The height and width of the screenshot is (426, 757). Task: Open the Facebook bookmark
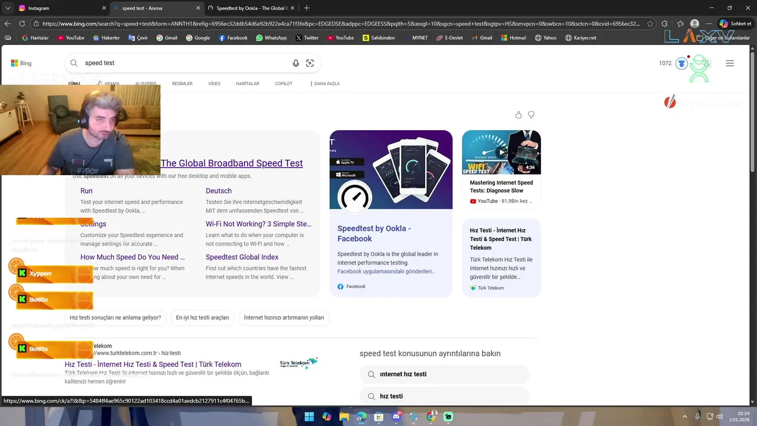coord(233,38)
